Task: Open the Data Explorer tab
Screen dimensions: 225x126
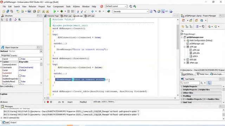Action: tap(217, 74)
